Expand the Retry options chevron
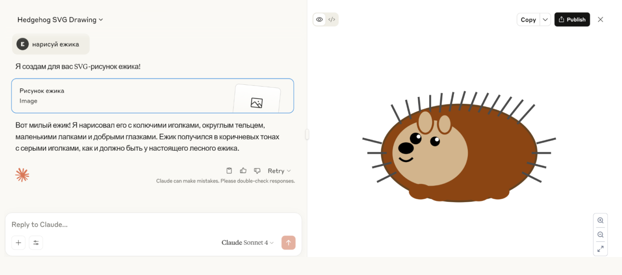Screen dimensions: 622x275 point(288,171)
